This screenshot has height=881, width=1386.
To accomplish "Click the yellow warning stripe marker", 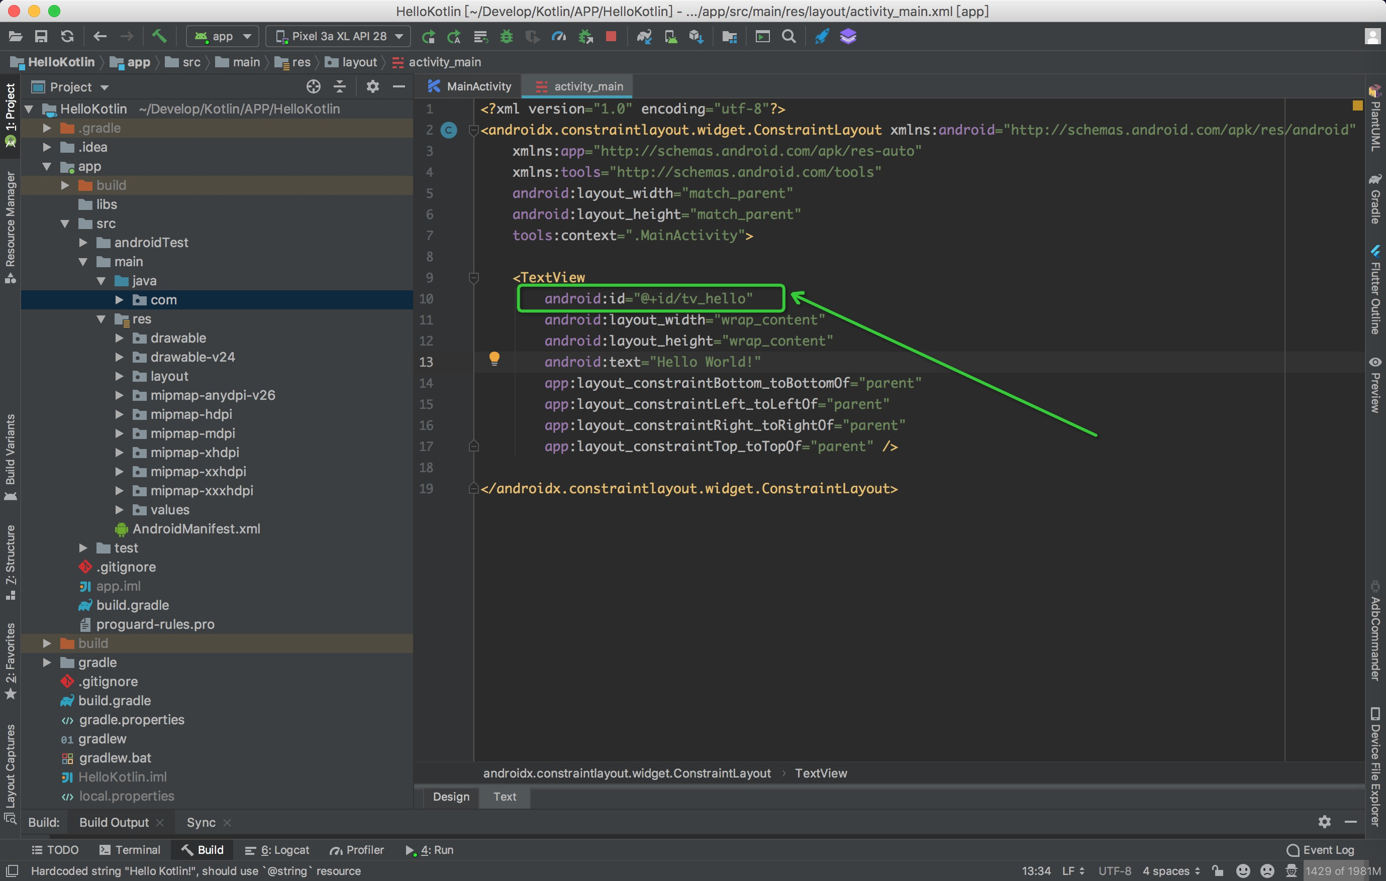I will 1358,105.
